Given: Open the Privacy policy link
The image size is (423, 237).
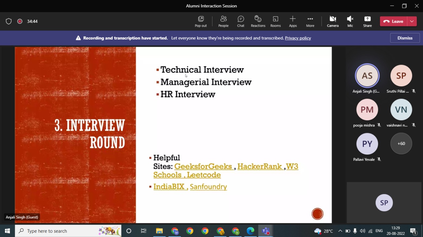Looking at the screenshot, I should [x=298, y=38].
